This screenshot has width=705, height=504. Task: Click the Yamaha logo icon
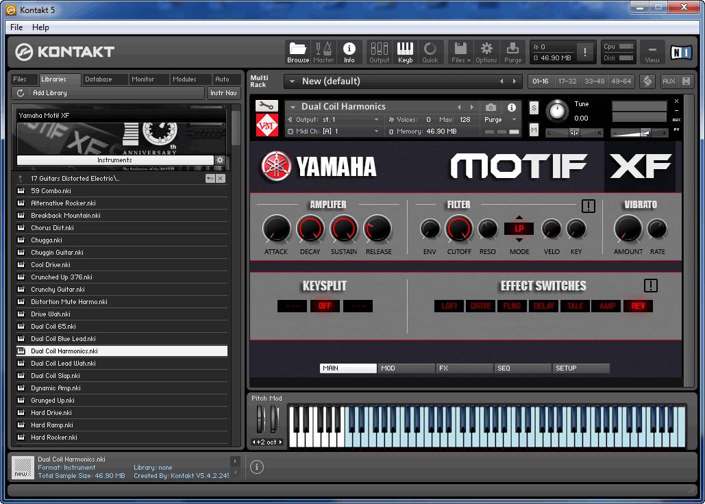[277, 166]
